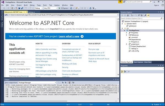Screen dimensions: 165x106
Task: Open the Debug menu
Action: pos(32,5)
